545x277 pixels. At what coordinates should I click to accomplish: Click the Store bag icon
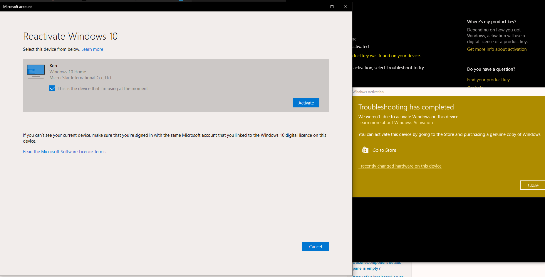[x=365, y=150]
